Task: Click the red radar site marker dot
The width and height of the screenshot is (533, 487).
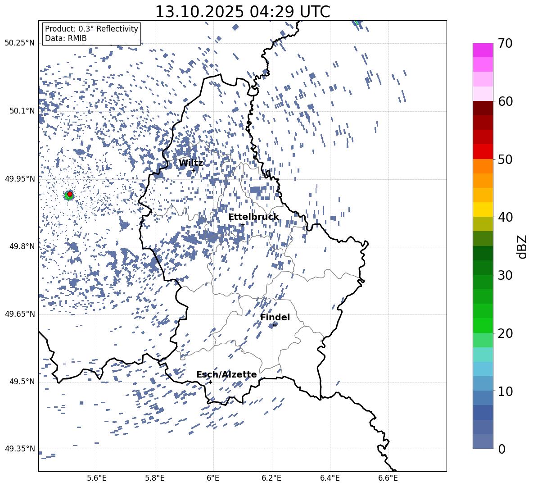Action: pyautogui.click(x=70, y=194)
